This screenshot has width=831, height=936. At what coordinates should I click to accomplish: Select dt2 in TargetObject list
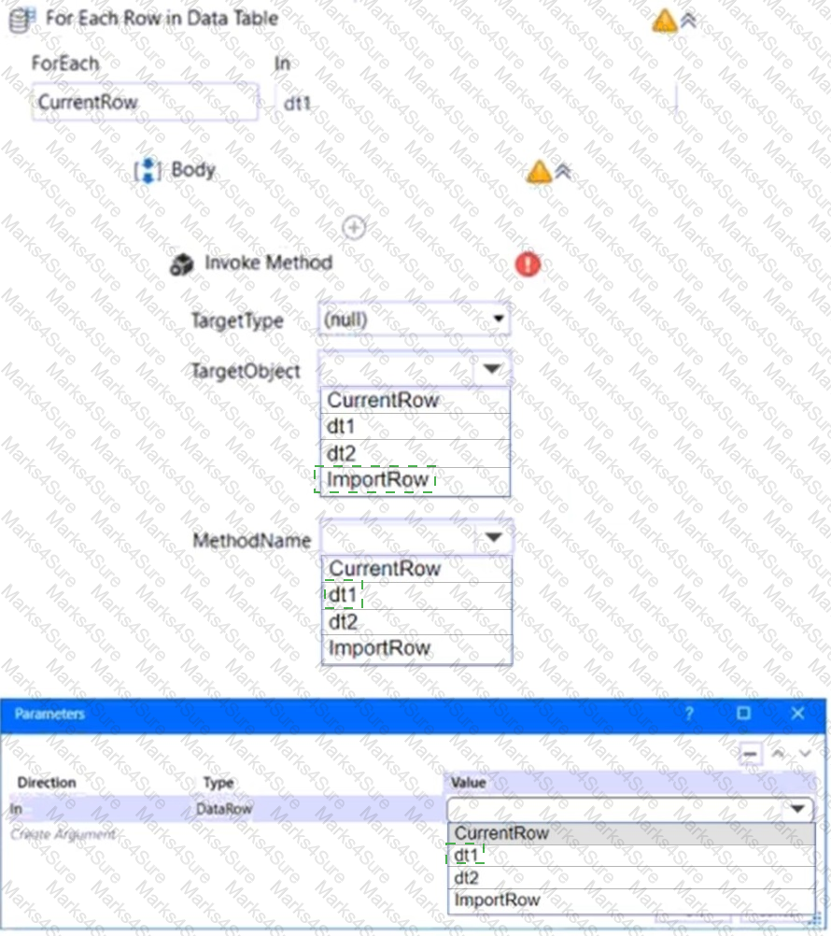(x=415, y=453)
